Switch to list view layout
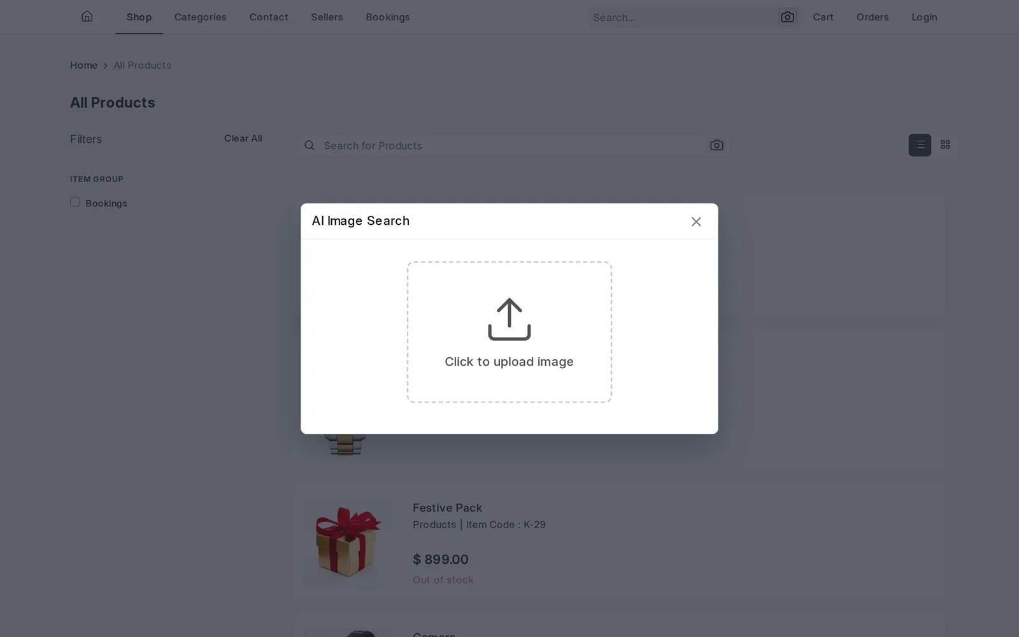 [920, 145]
